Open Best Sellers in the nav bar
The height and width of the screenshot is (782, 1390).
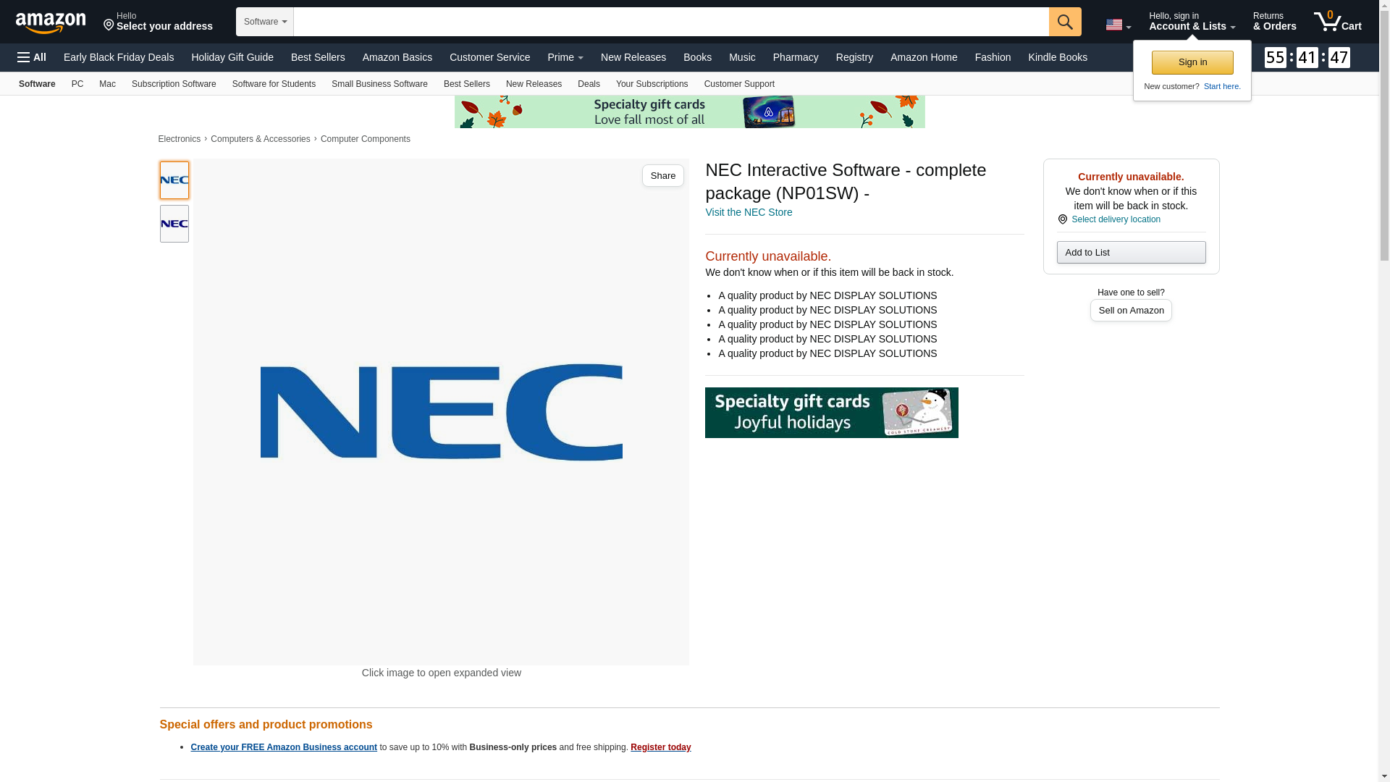coord(318,57)
